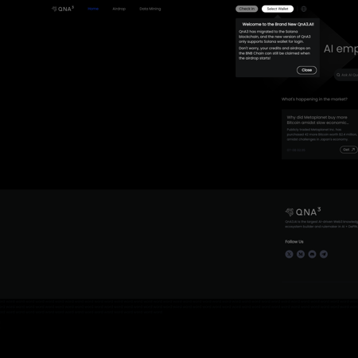Go to the Home tab

tap(93, 9)
